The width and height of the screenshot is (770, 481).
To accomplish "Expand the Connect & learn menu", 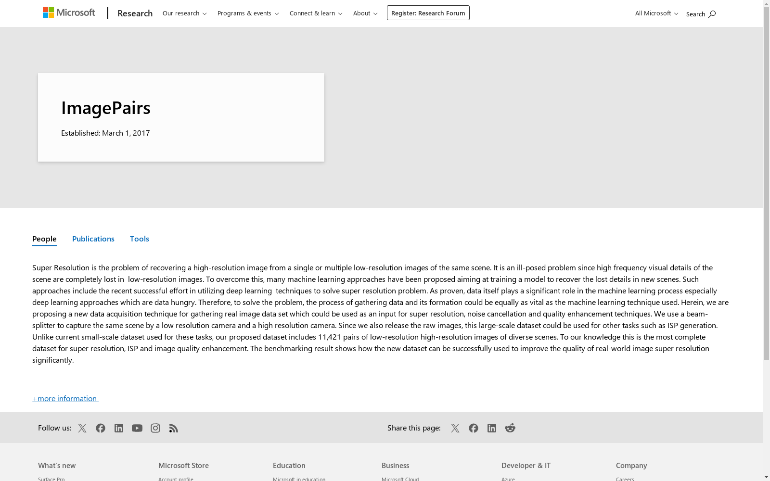I will (x=316, y=13).
